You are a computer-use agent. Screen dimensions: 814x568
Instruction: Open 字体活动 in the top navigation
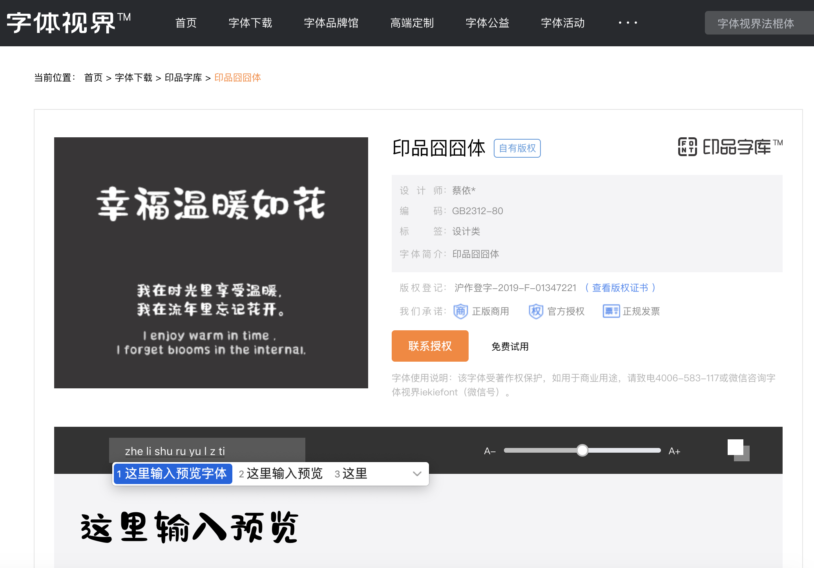click(x=563, y=23)
